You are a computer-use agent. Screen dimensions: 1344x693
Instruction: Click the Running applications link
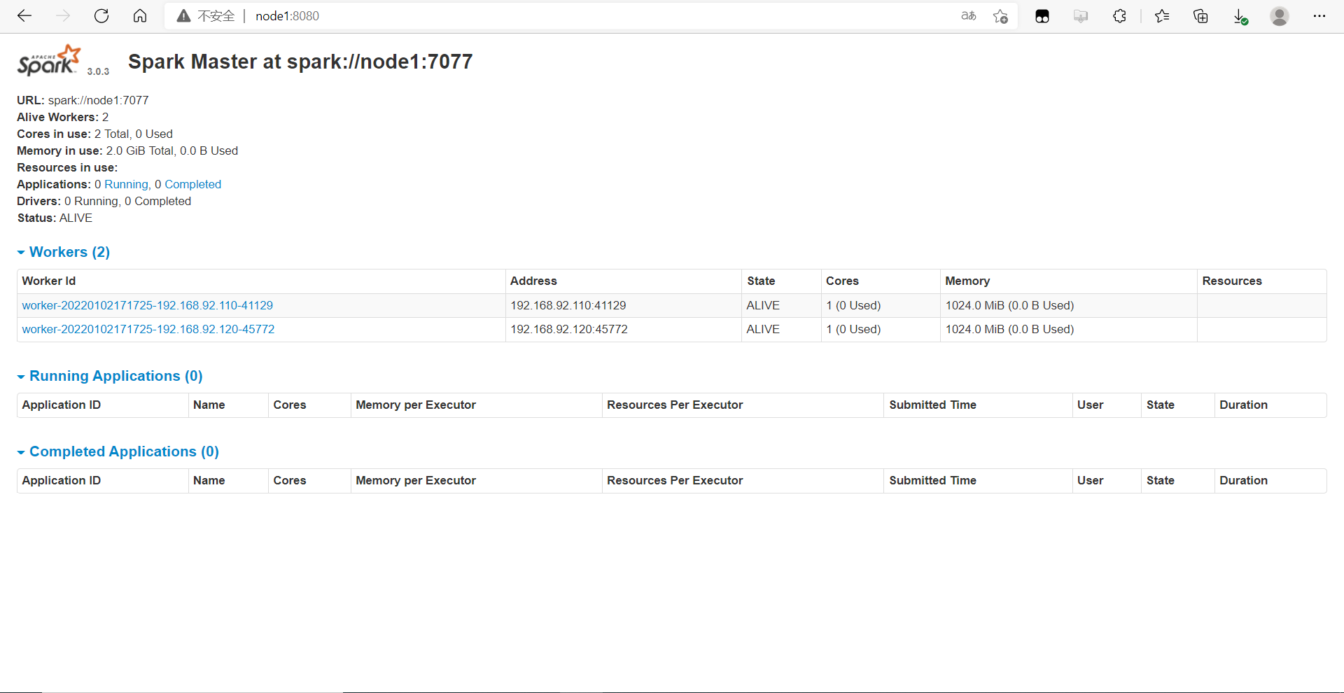click(x=126, y=184)
